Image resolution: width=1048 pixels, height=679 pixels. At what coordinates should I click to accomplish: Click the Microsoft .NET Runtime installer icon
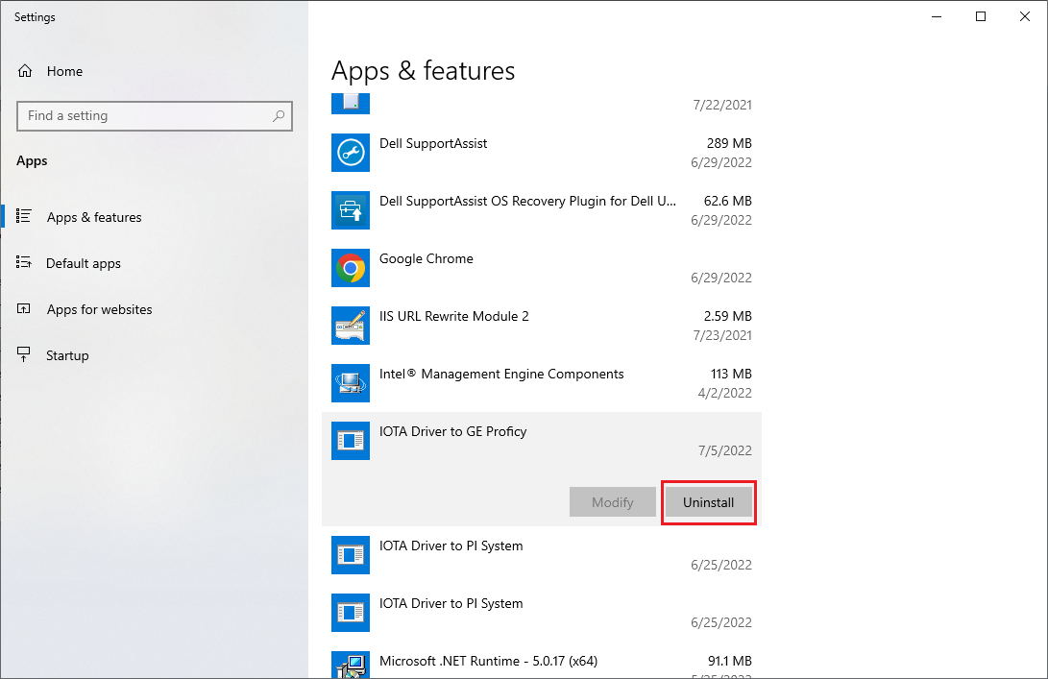(351, 665)
